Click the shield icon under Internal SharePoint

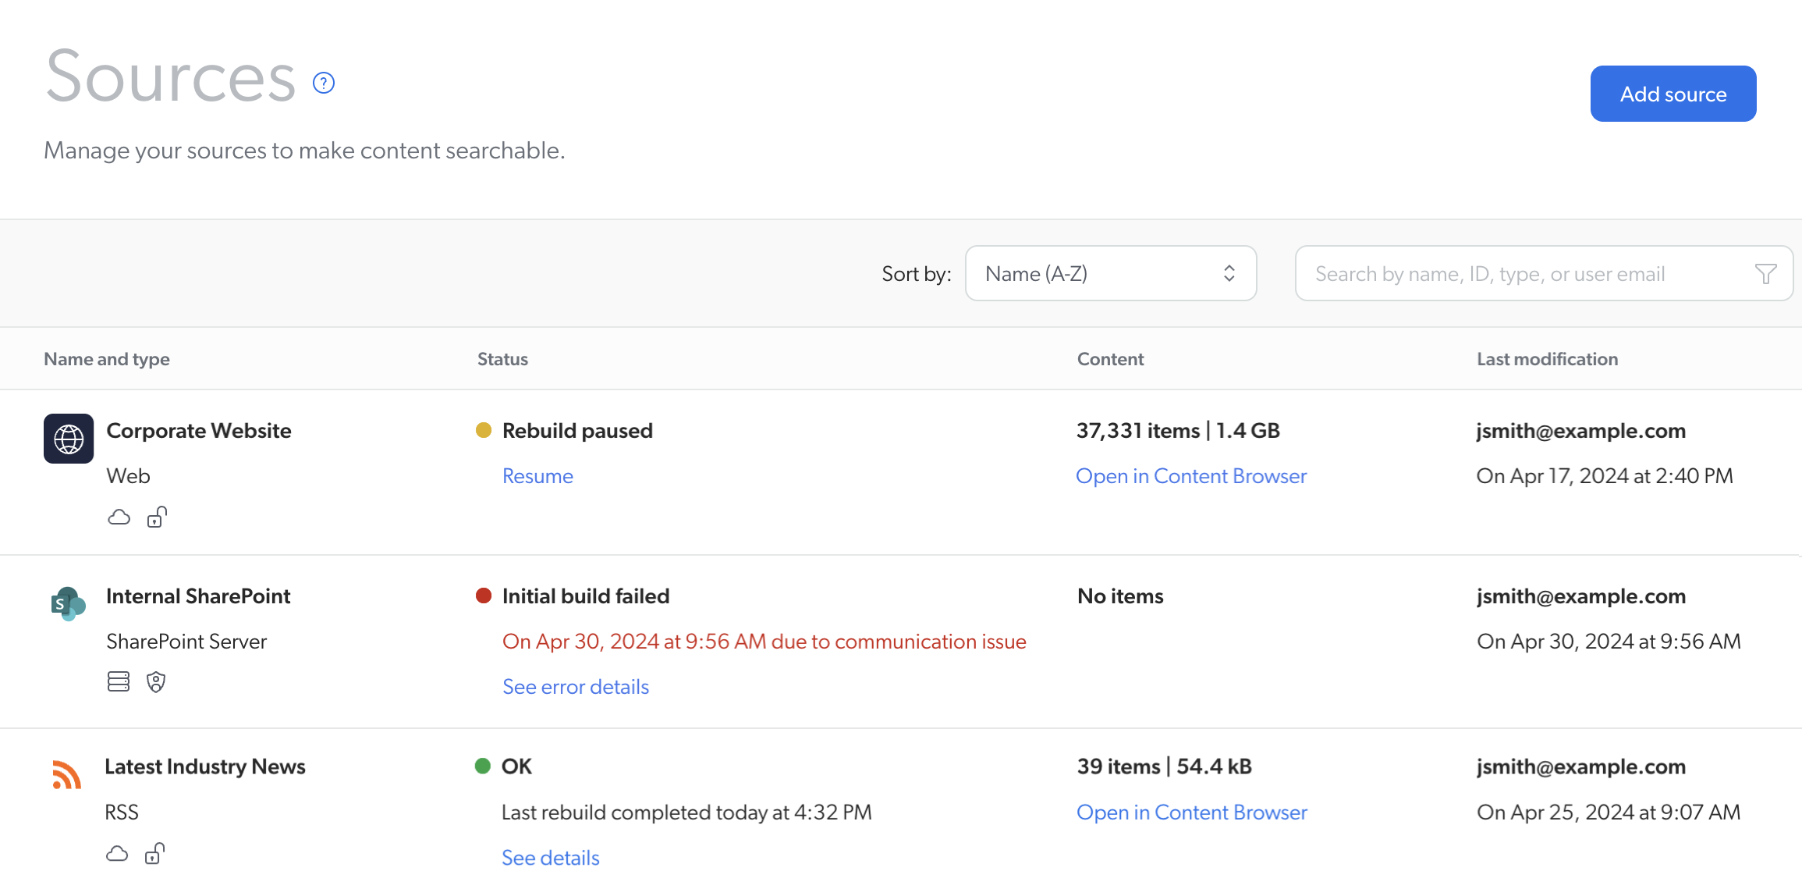click(155, 677)
